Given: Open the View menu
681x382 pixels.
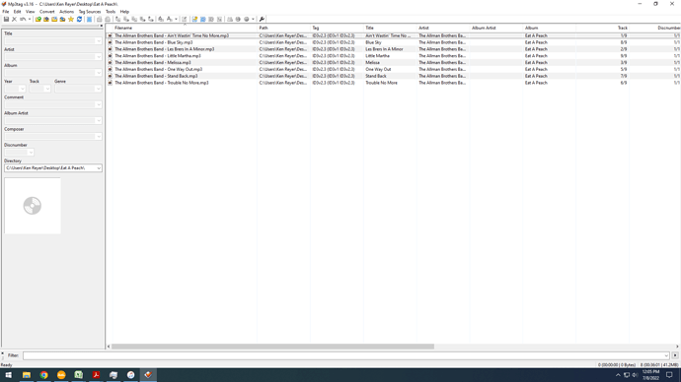Looking at the screenshot, I should (x=30, y=12).
